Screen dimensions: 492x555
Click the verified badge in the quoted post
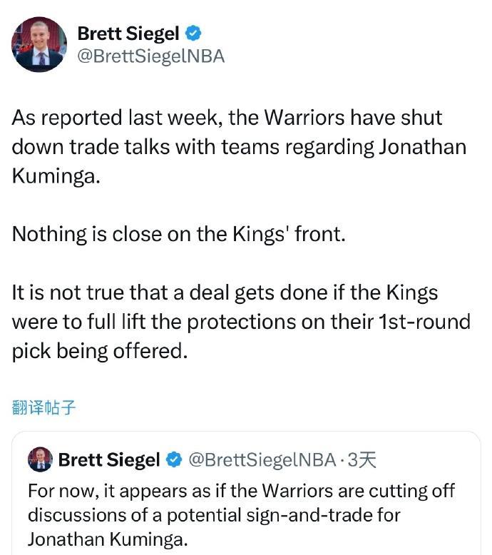[174, 460]
